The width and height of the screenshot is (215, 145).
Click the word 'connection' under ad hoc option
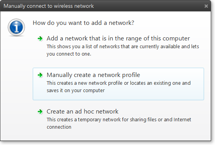point(59,127)
